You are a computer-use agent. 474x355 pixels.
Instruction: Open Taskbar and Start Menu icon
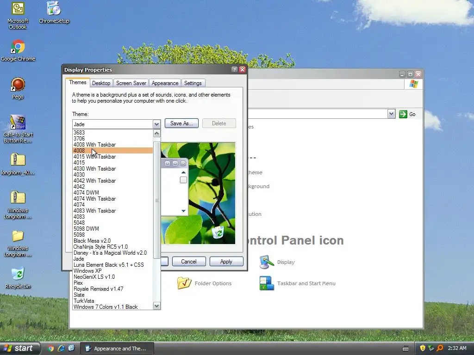click(298, 283)
